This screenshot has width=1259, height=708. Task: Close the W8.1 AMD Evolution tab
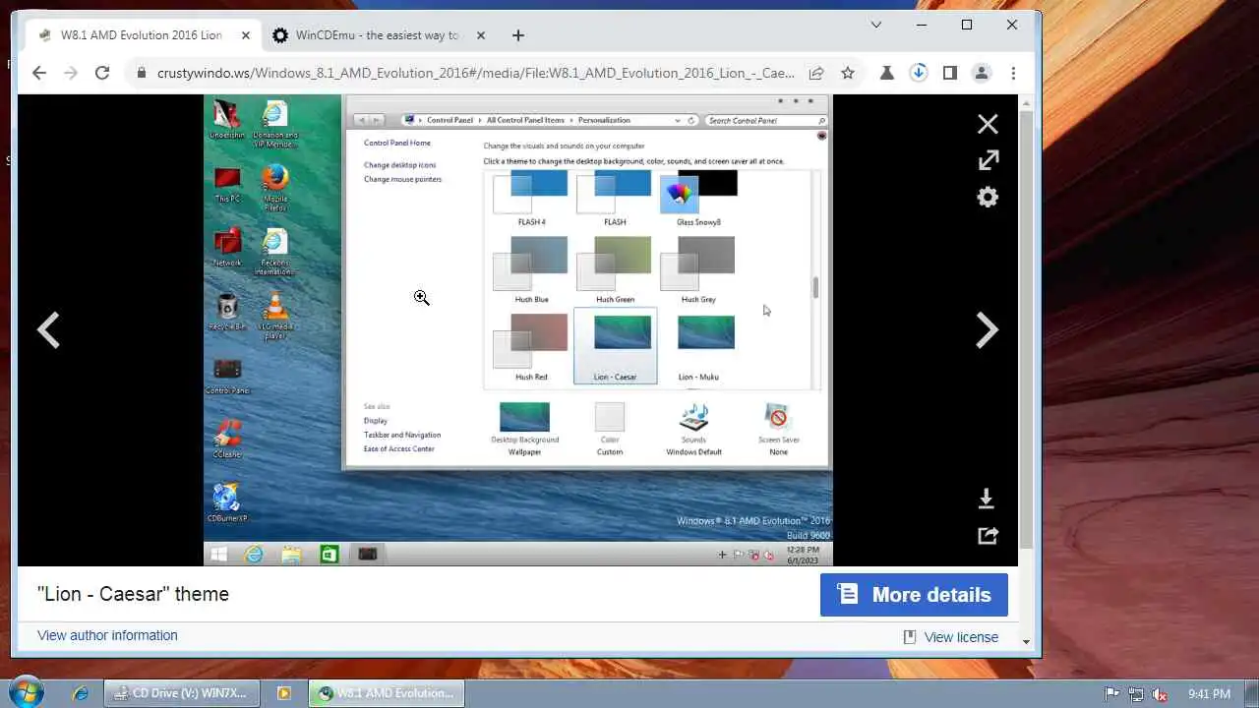(246, 35)
